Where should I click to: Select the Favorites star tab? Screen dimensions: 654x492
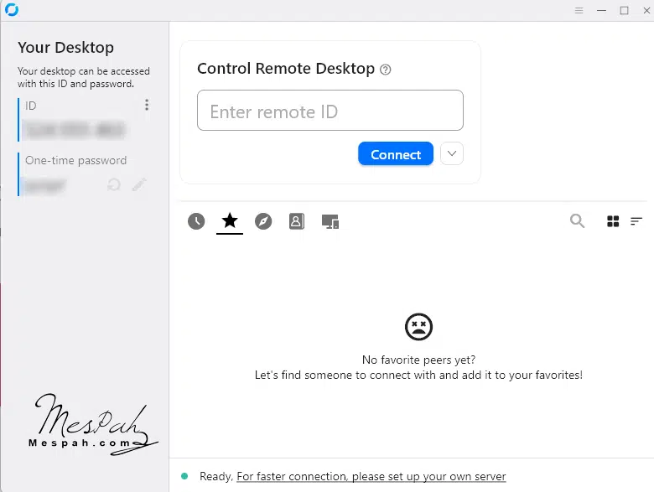(230, 221)
